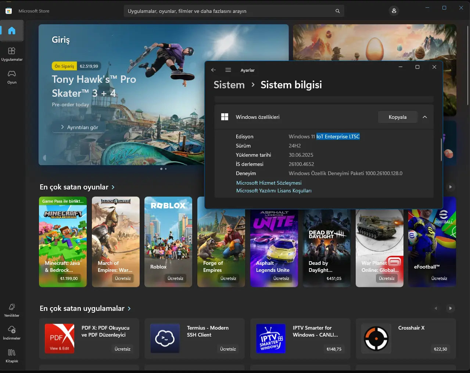470x373 pixels.
Task: Click the Ayarlar window vertical scrollbar
Action: coord(441,149)
